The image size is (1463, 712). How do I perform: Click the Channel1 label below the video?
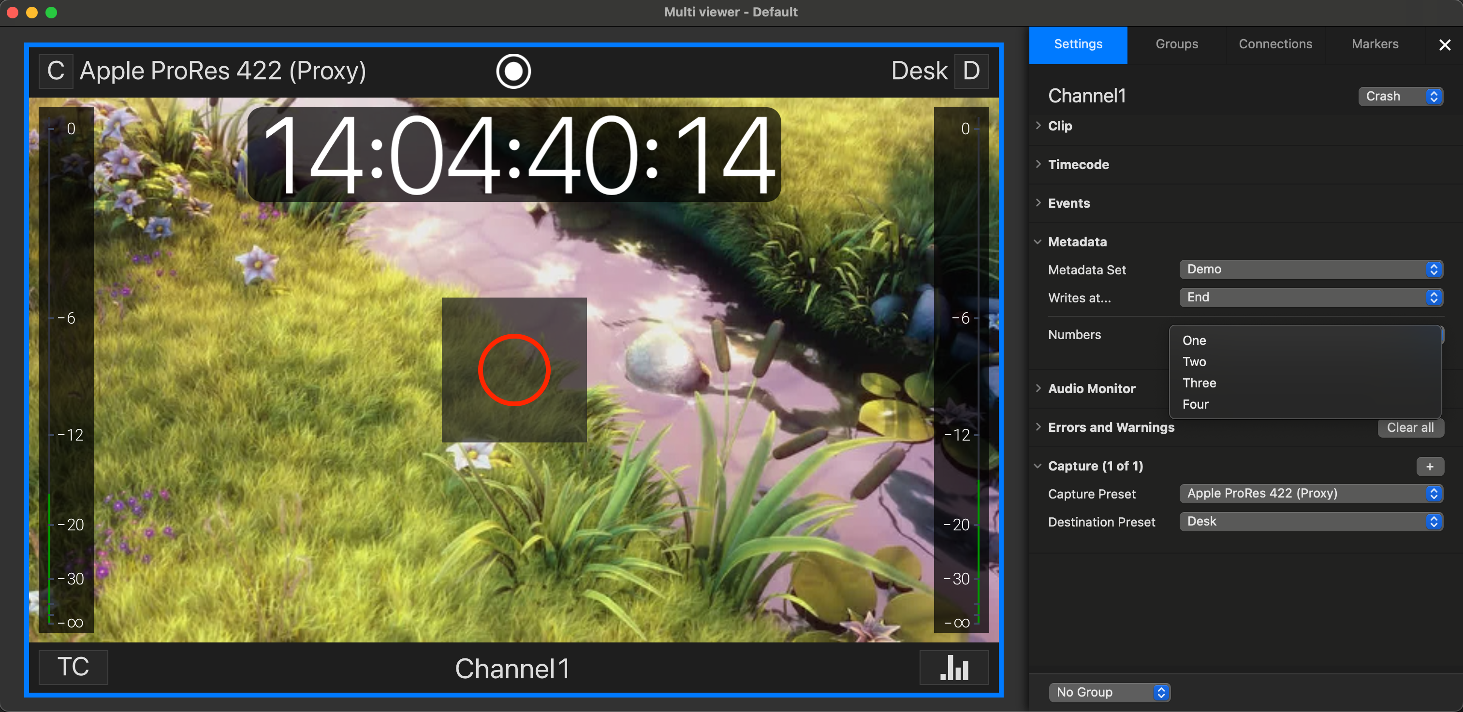click(x=512, y=669)
